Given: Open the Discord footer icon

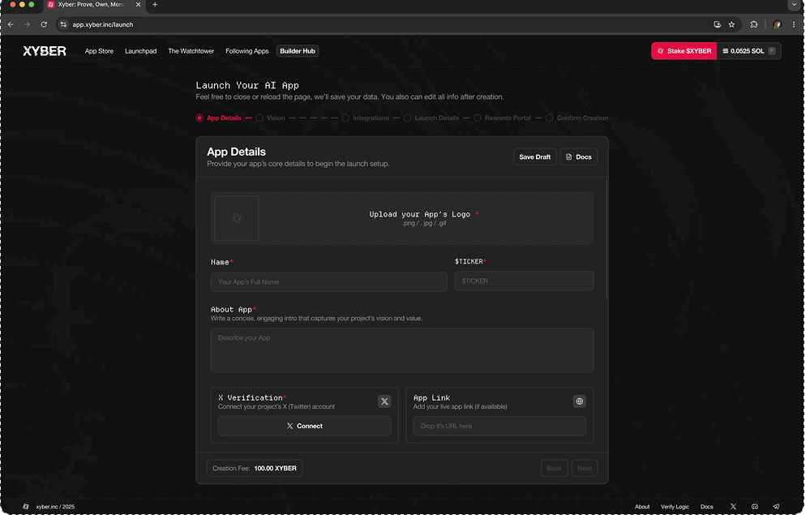Looking at the screenshot, I should point(755,507).
